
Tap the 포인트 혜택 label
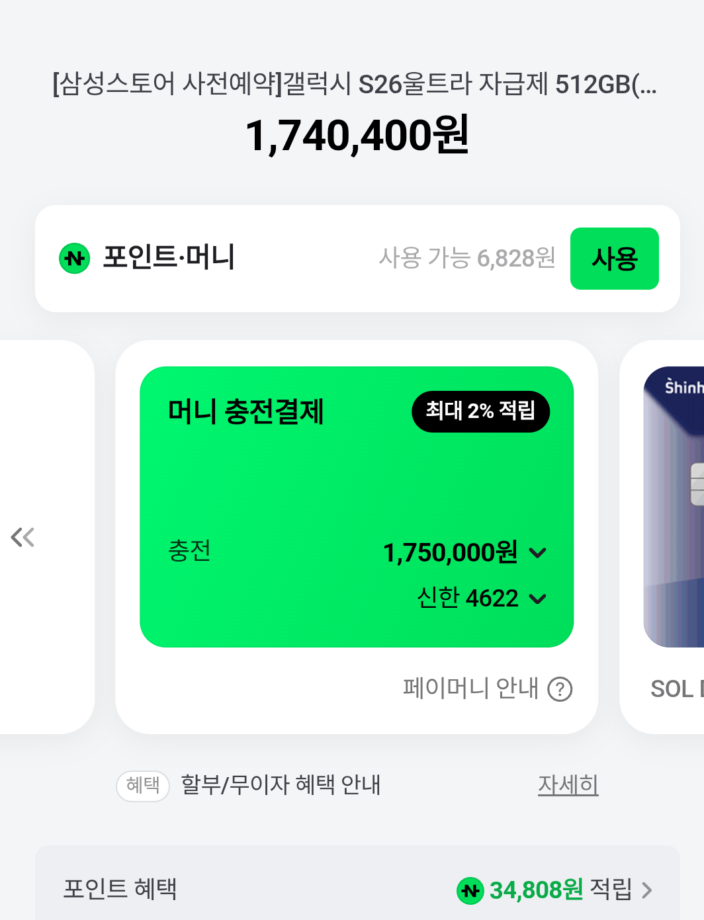[120, 889]
